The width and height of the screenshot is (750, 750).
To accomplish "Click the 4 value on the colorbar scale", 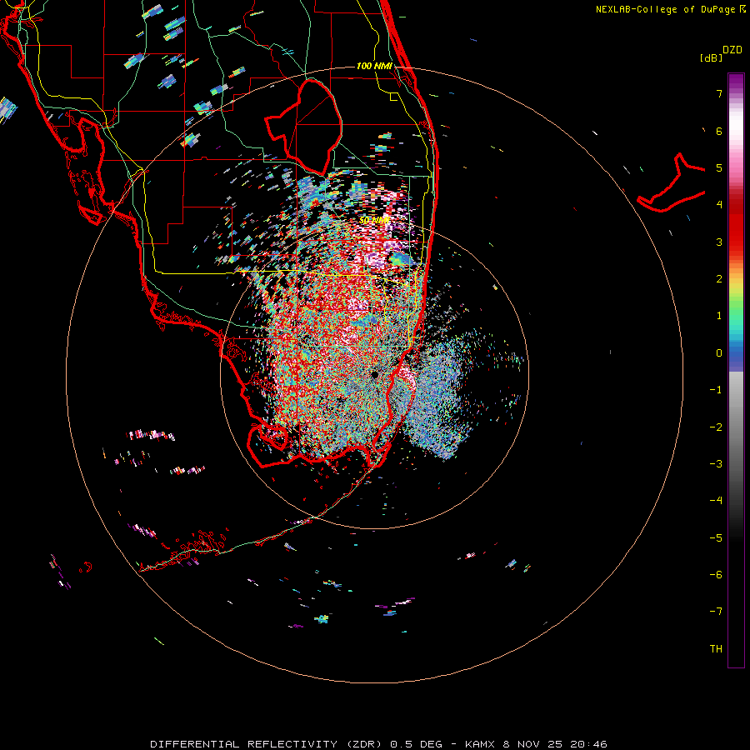I will click(719, 205).
